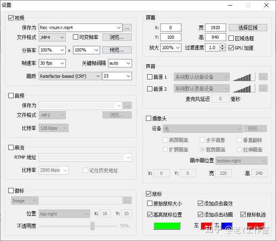This screenshot has width=276, height=241.
Task: Open the camera 设备 dropdown
Action: point(203,129)
